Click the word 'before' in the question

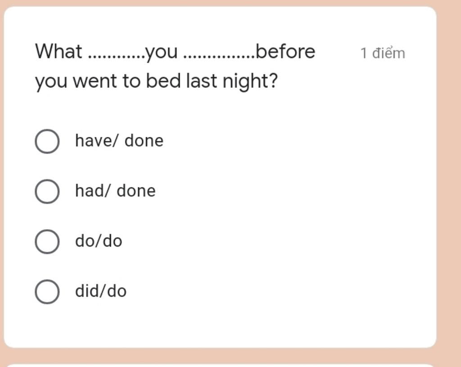285,51
